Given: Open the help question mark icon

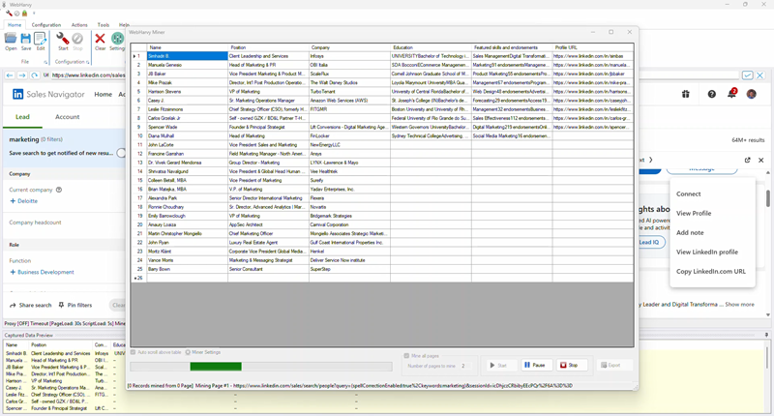Looking at the screenshot, I should pyautogui.click(x=711, y=94).
